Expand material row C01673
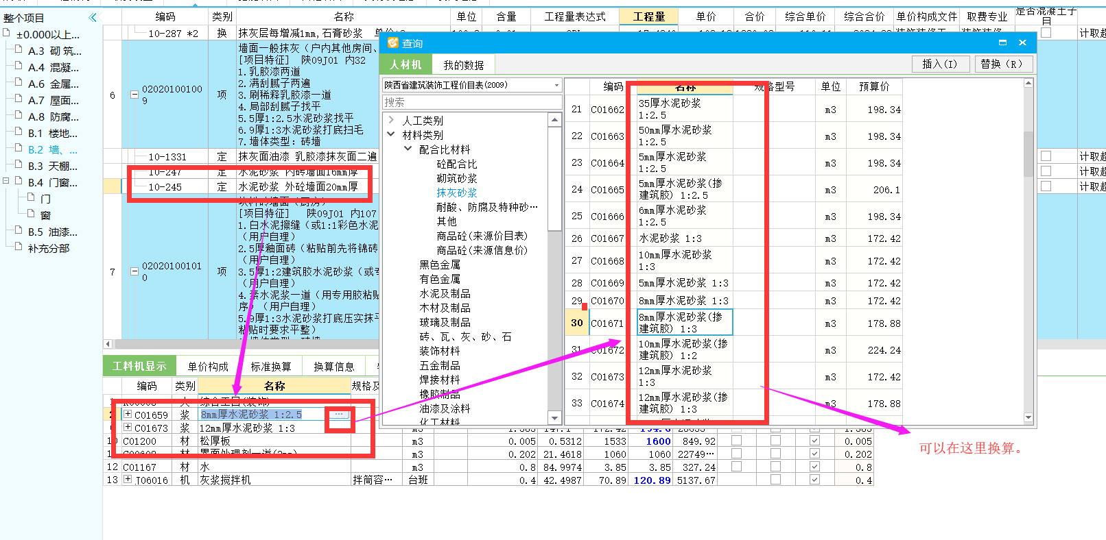 (128, 427)
